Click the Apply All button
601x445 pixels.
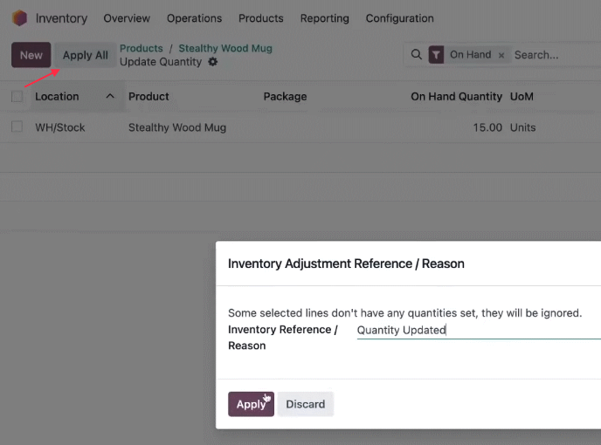pyautogui.click(x=85, y=55)
